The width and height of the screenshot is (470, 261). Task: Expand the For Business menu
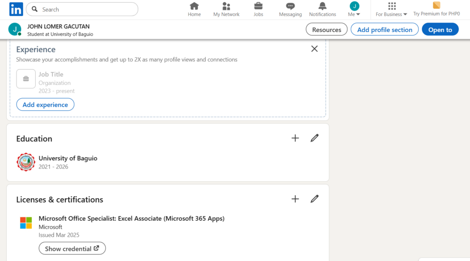[392, 9]
